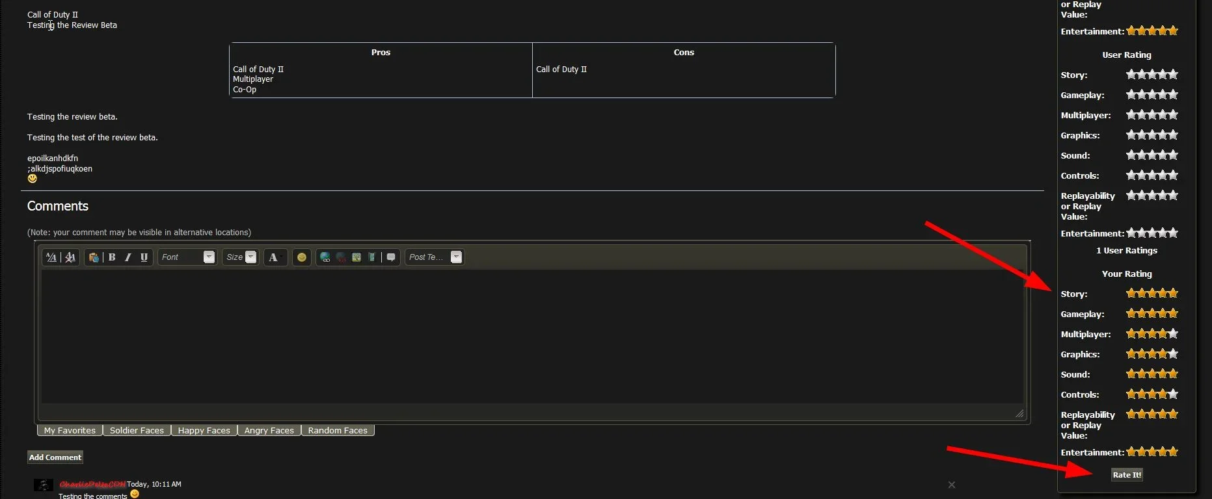Click the commenter's avatar thumbnail
This screenshot has height=499, width=1212.
point(44,485)
